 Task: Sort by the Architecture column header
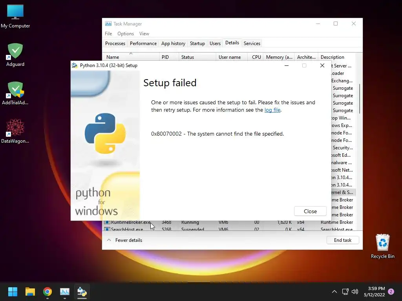pyautogui.click(x=306, y=57)
